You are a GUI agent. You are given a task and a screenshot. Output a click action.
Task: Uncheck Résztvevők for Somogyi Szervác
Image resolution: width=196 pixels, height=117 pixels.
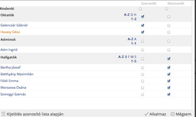(169, 94)
